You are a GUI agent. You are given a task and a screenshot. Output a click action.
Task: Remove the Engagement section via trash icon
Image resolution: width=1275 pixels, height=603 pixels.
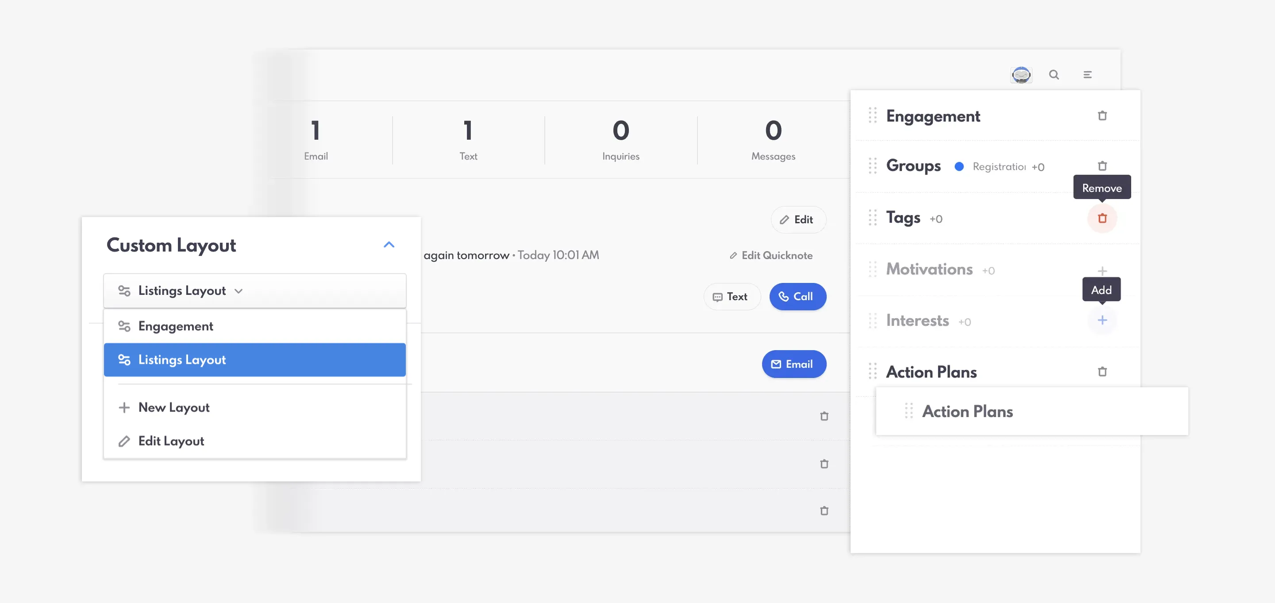click(1102, 116)
